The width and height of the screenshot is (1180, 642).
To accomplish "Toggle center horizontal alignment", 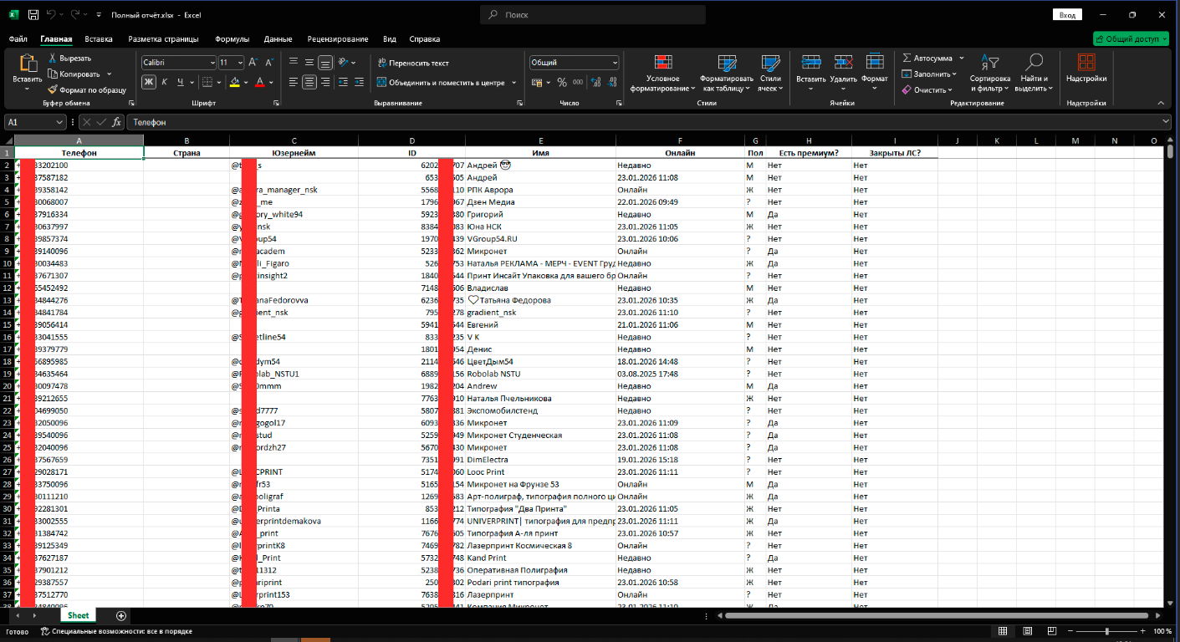I will pos(309,82).
